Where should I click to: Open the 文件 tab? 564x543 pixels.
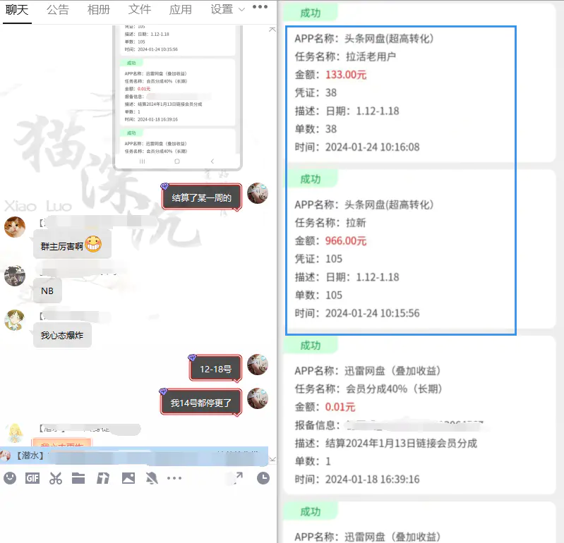click(x=140, y=10)
